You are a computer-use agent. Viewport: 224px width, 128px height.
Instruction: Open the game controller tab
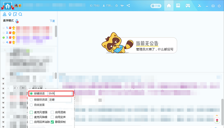pyautogui.click(x=188, y=6)
